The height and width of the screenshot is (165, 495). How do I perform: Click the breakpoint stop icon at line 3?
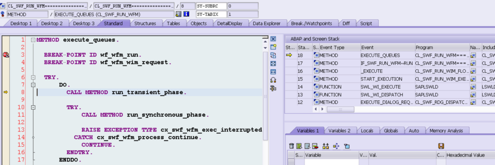[x=6, y=55]
